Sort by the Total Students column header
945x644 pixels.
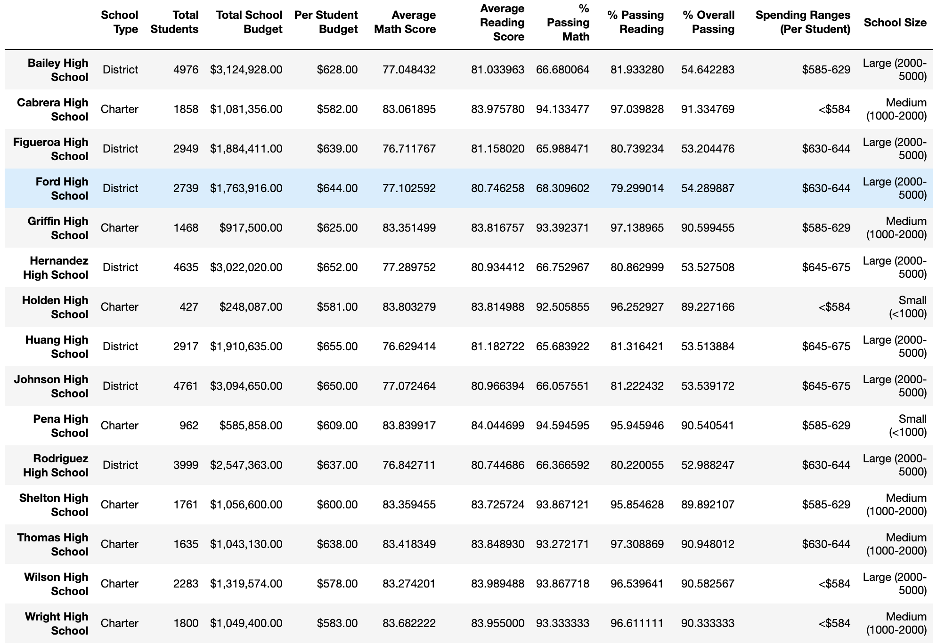coord(175,22)
